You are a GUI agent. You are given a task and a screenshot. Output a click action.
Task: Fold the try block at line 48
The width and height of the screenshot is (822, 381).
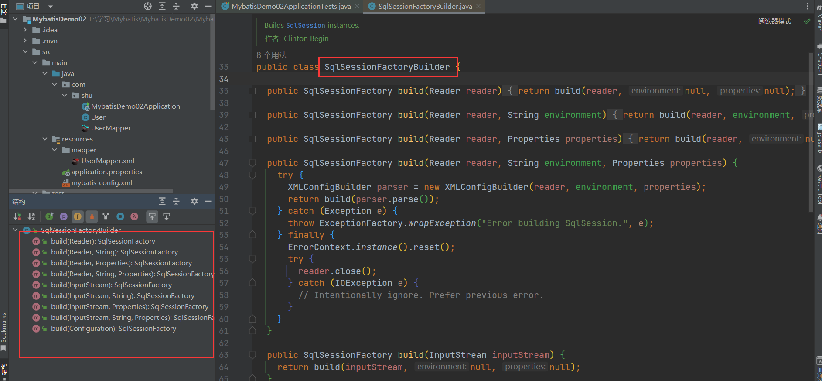point(252,175)
